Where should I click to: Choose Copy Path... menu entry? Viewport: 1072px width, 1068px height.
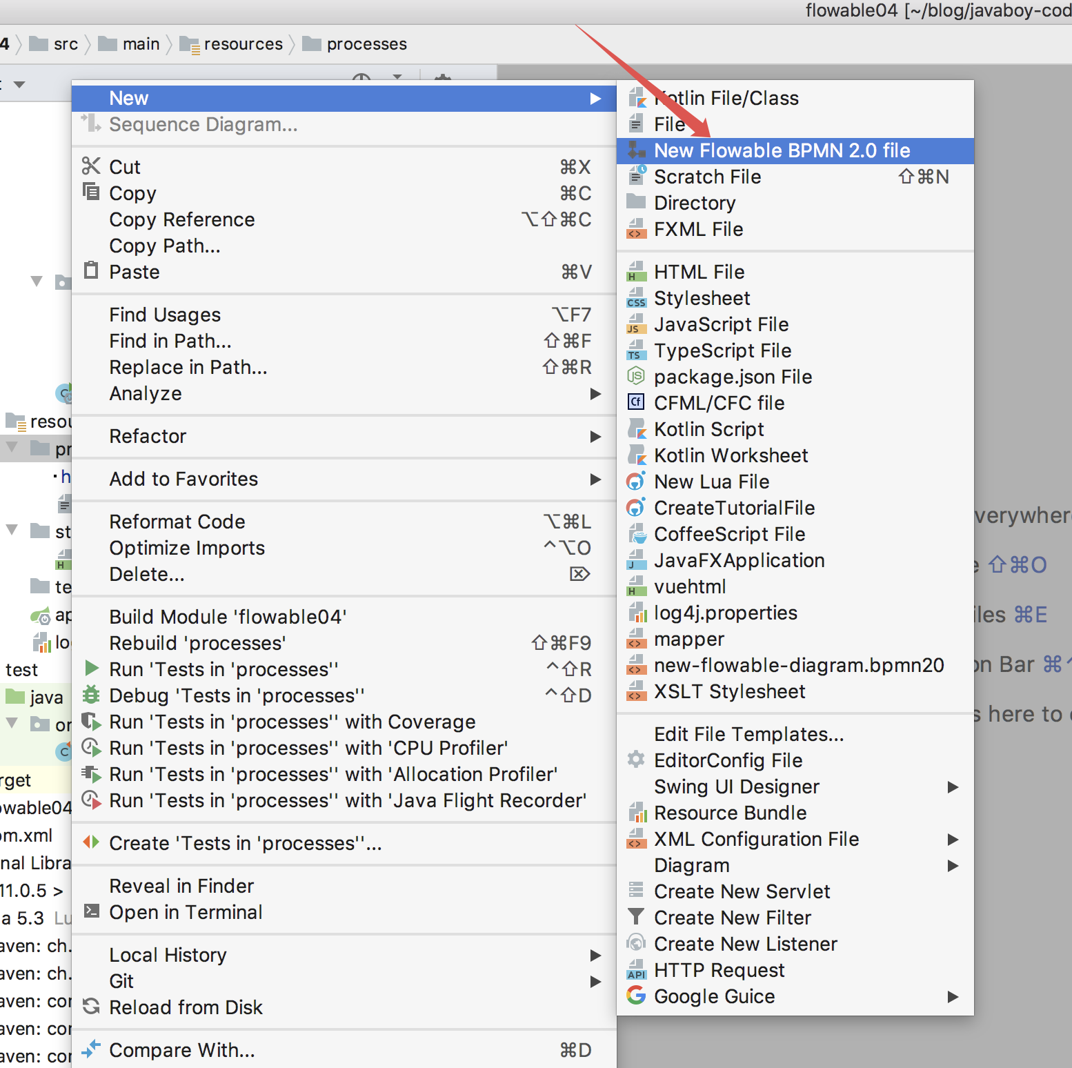coord(344,246)
